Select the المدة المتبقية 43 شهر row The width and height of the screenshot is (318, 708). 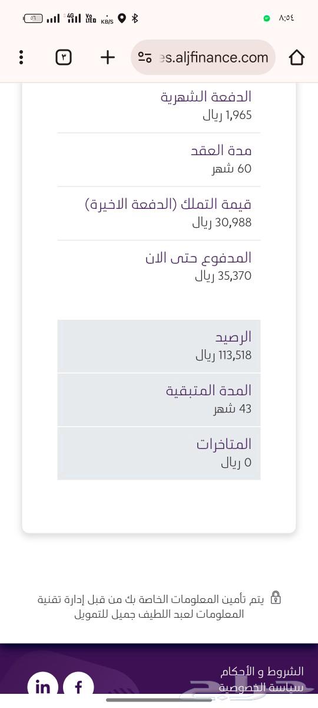pos(159,400)
